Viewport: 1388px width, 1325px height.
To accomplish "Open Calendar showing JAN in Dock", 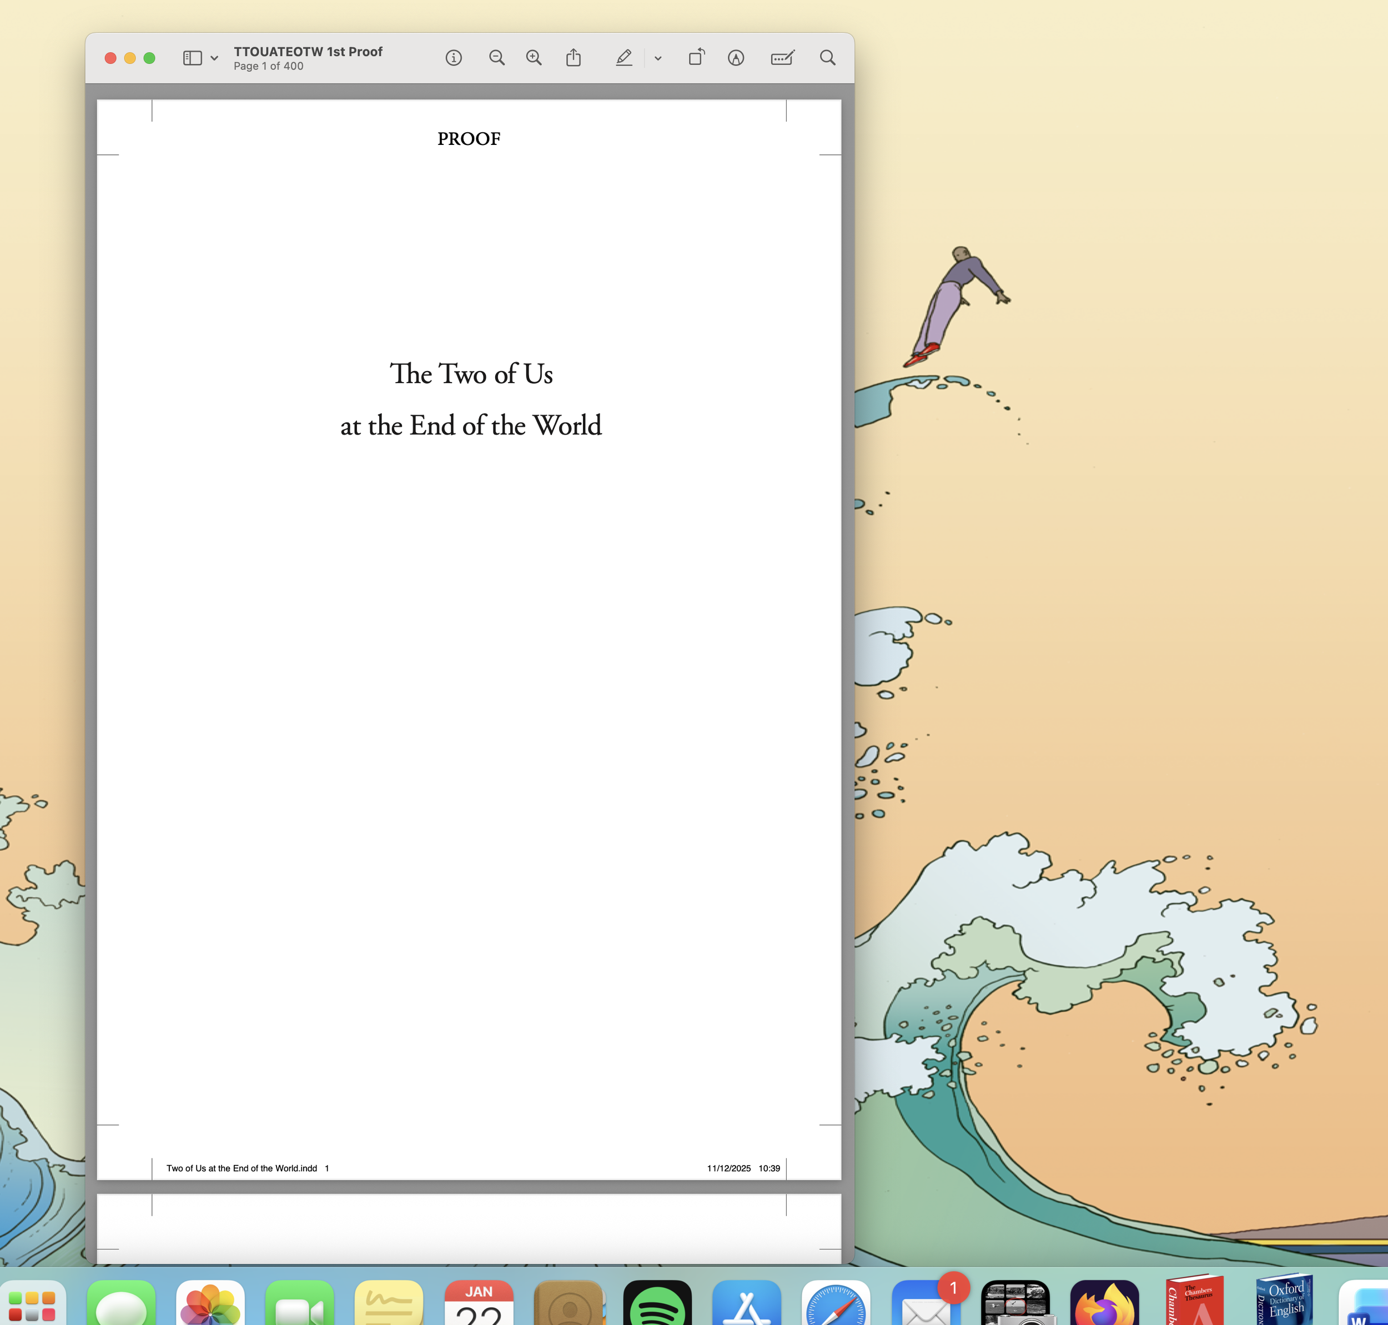I will (x=479, y=1304).
